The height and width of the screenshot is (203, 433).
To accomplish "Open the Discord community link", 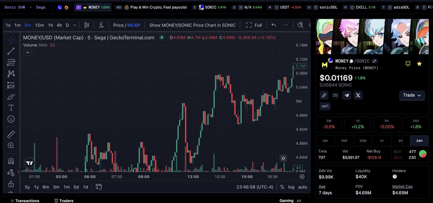I will coord(335,95).
